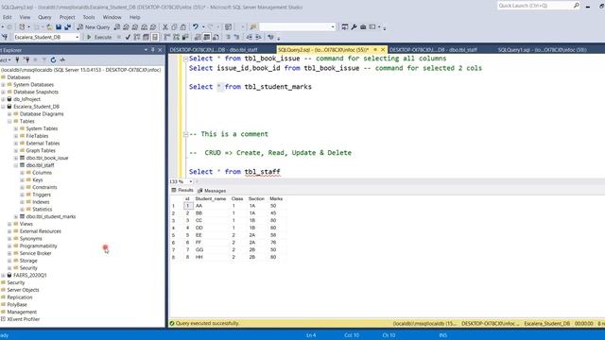Switch to the Messages tab
Screen dimensions: 605x340
coord(212,191)
